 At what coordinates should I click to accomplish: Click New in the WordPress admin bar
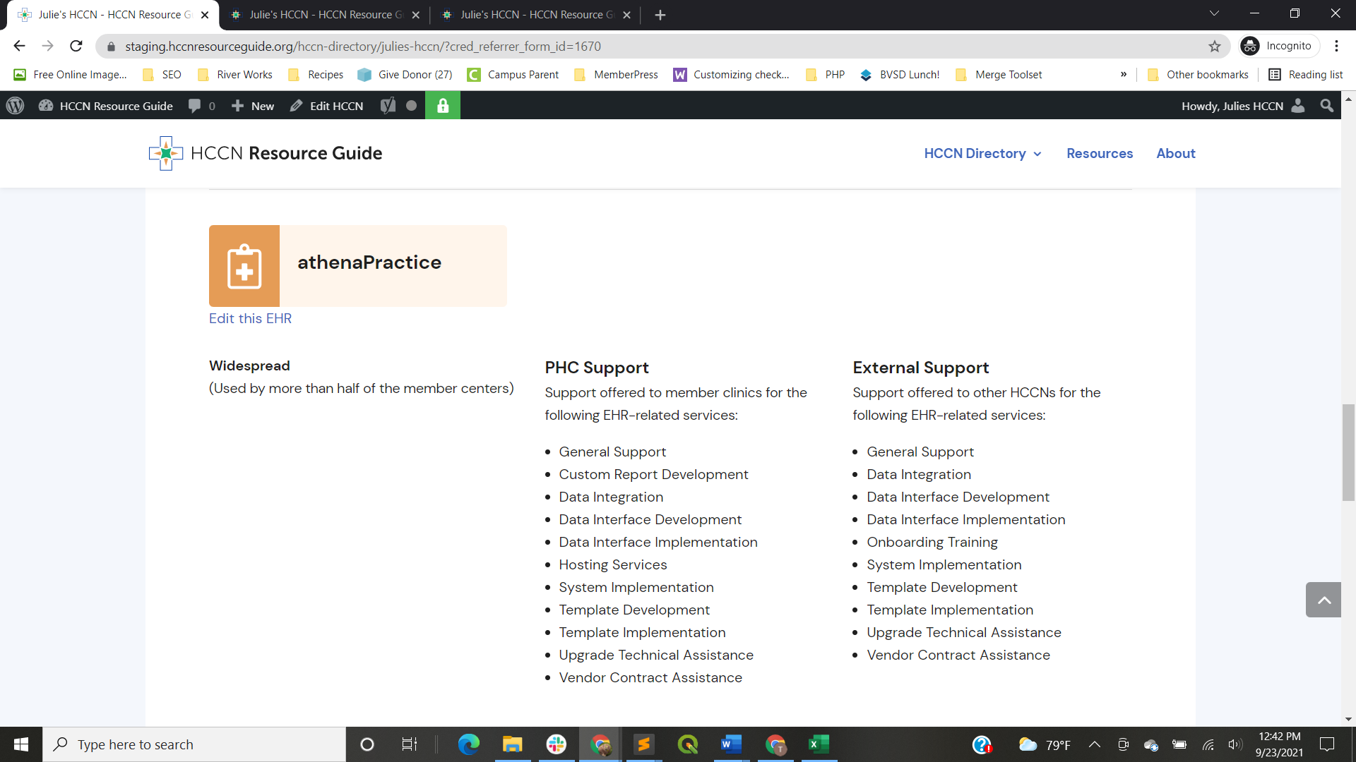pyautogui.click(x=253, y=106)
